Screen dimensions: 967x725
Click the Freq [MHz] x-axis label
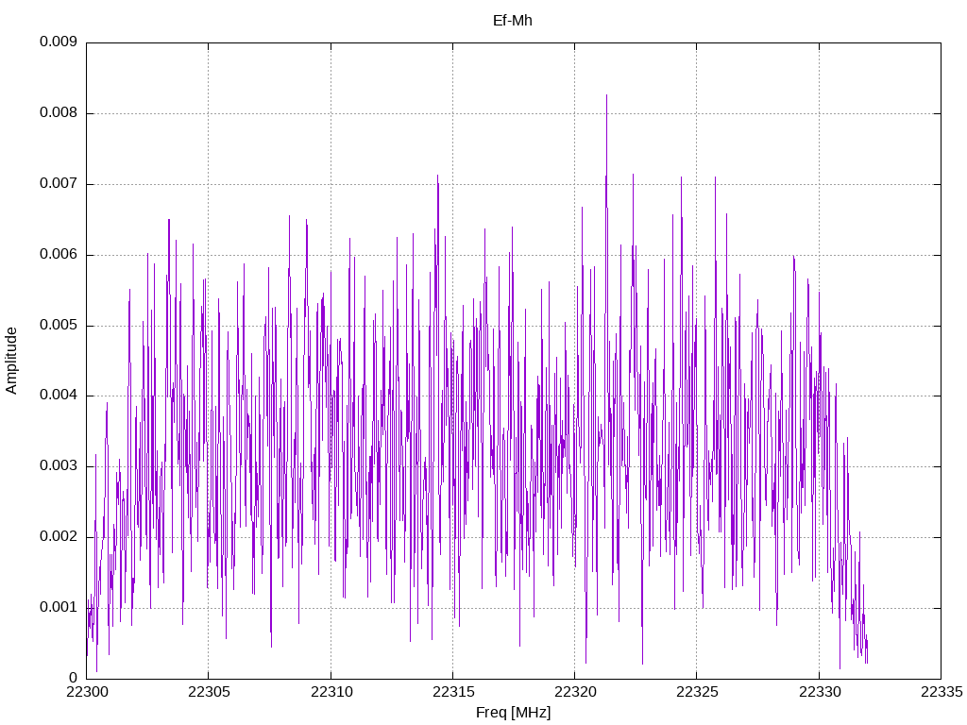pyautogui.click(x=513, y=713)
